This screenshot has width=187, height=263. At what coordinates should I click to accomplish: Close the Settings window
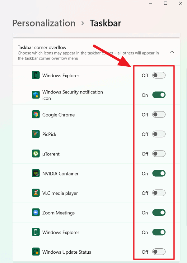[180, 3]
